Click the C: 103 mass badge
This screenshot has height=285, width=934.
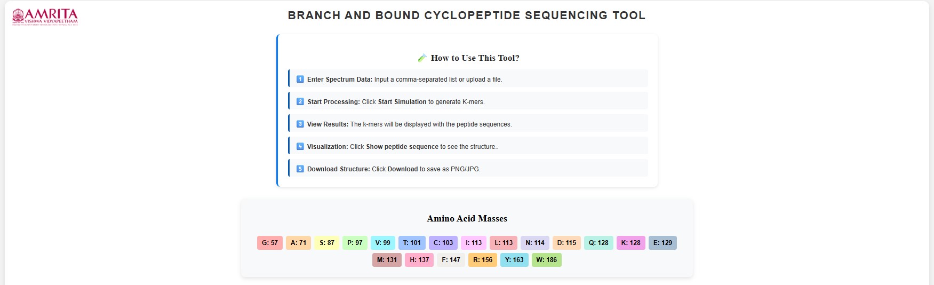443,243
